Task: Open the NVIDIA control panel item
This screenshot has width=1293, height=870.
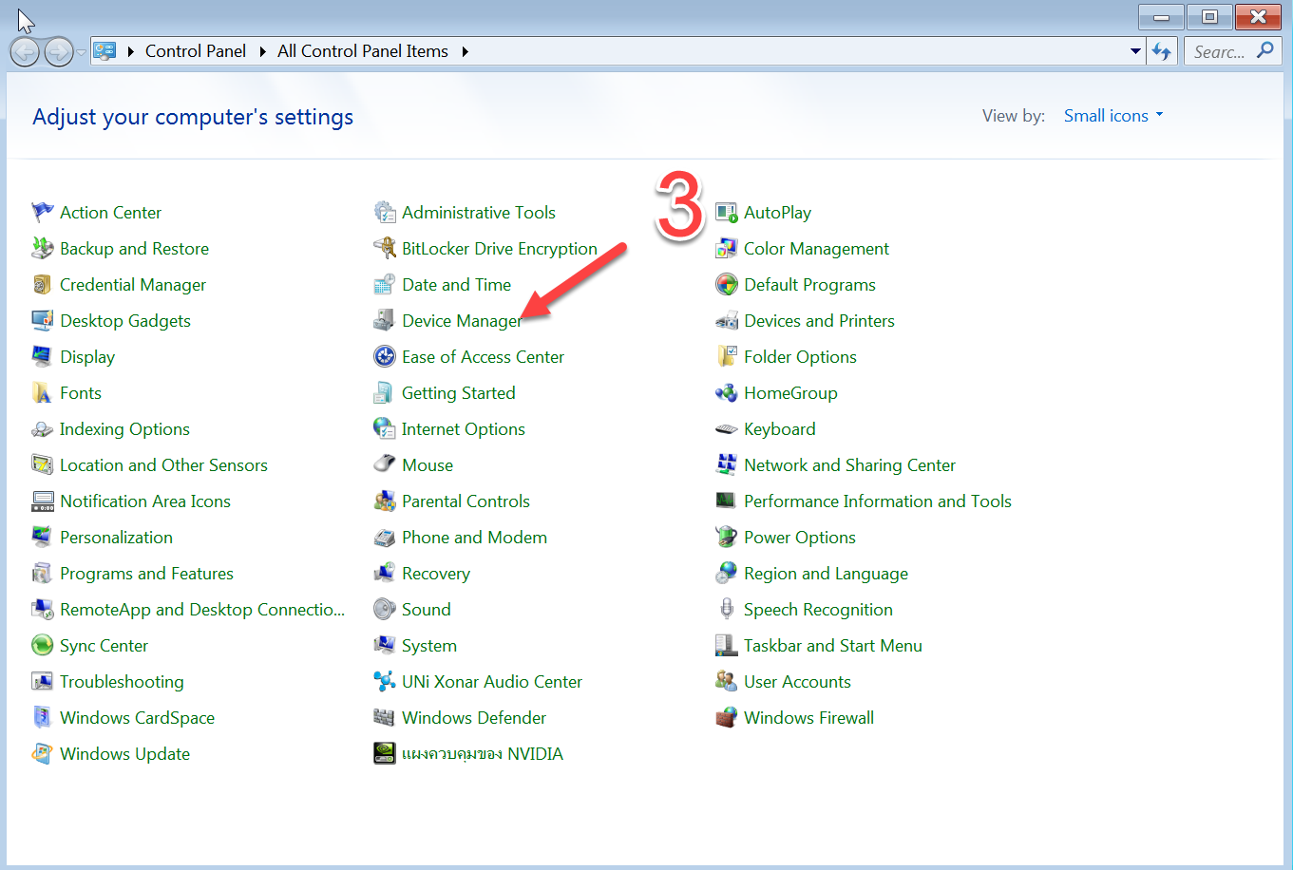Action: point(481,753)
